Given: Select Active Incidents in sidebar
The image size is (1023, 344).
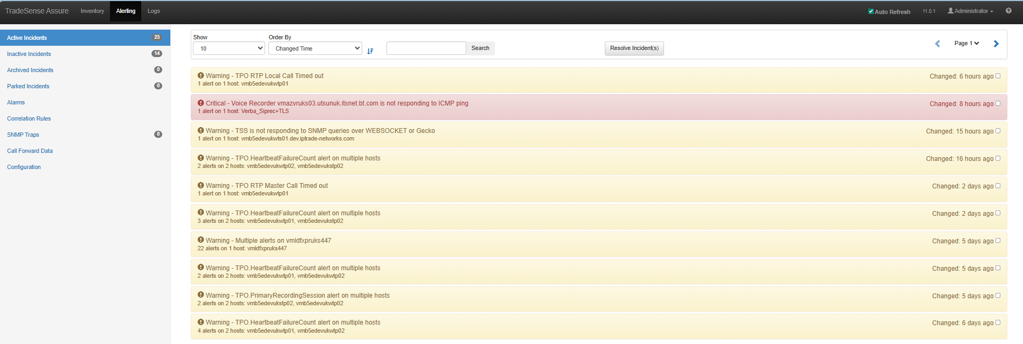Looking at the screenshot, I should pyautogui.click(x=85, y=38).
